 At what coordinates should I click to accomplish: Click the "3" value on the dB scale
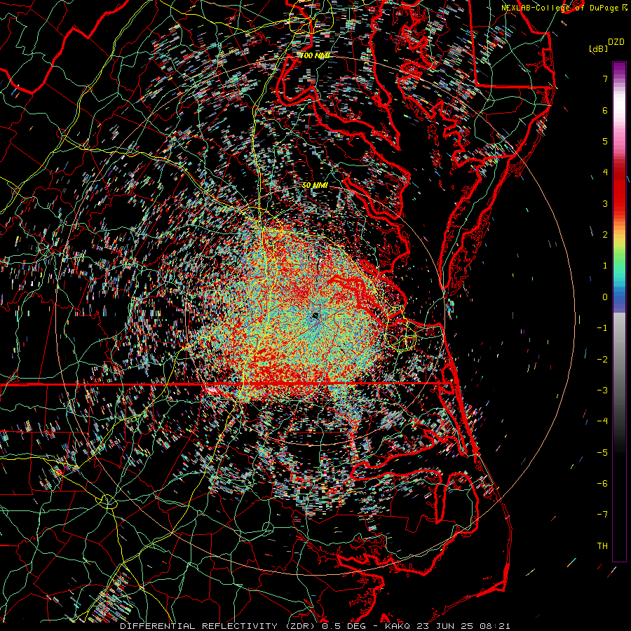[605, 203]
